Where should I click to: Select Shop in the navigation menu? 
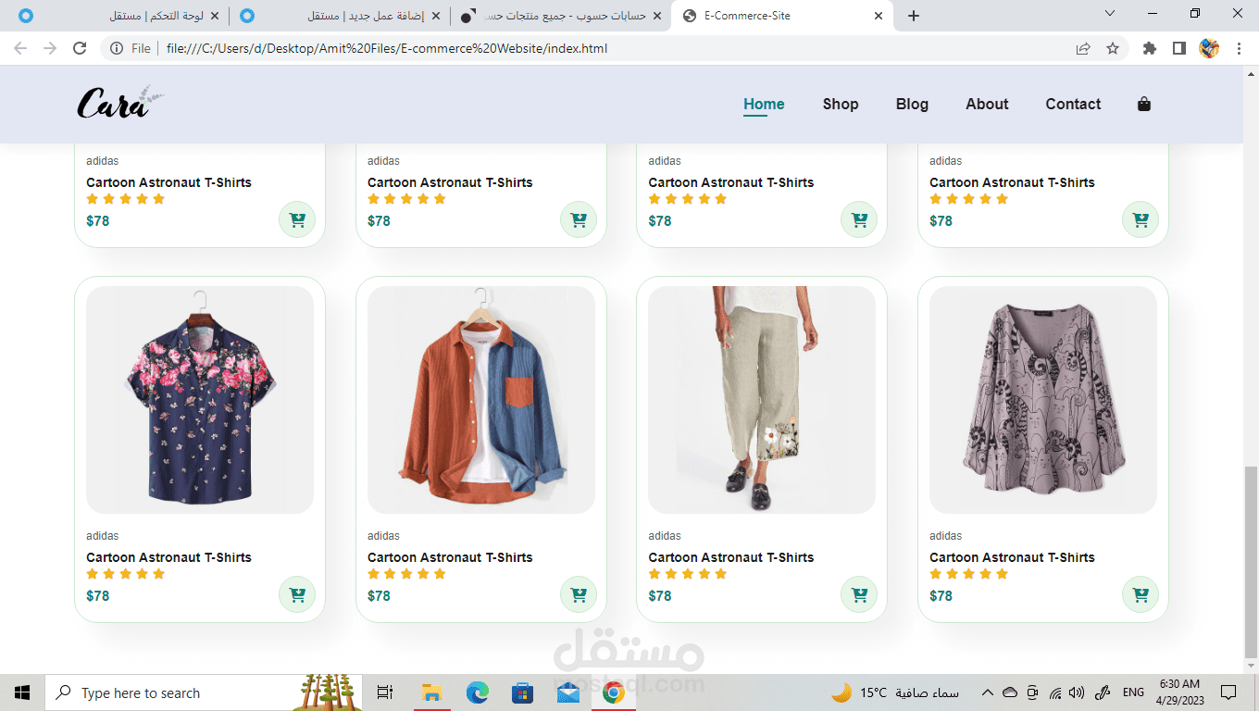click(x=840, y=104)
